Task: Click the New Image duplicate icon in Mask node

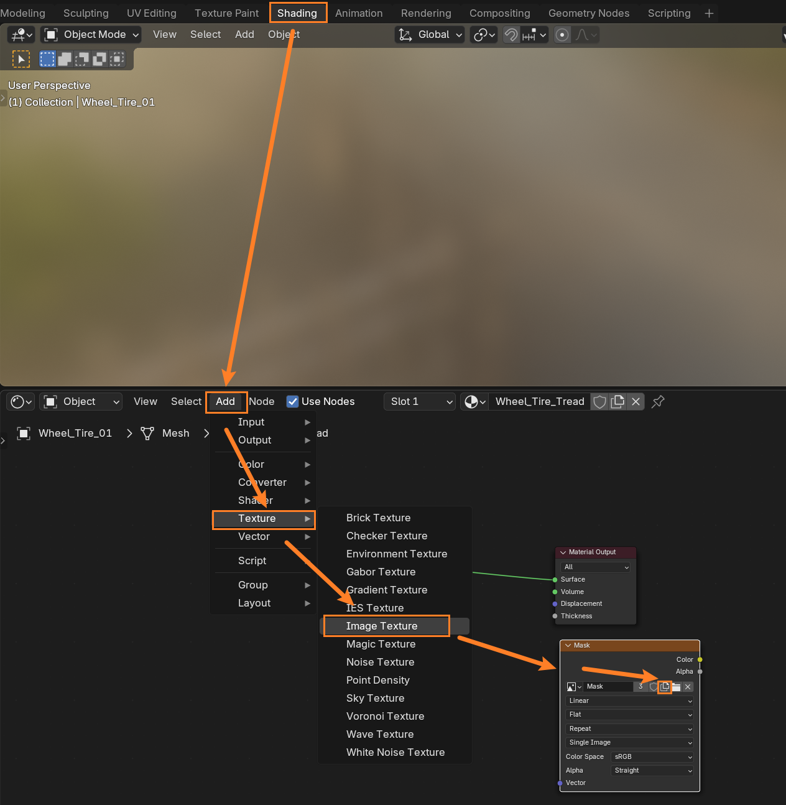Action: [665, 687]
